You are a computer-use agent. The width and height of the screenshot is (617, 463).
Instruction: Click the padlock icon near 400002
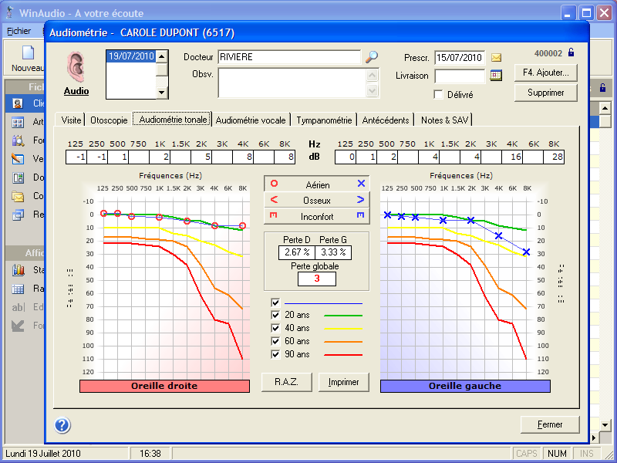571,52
